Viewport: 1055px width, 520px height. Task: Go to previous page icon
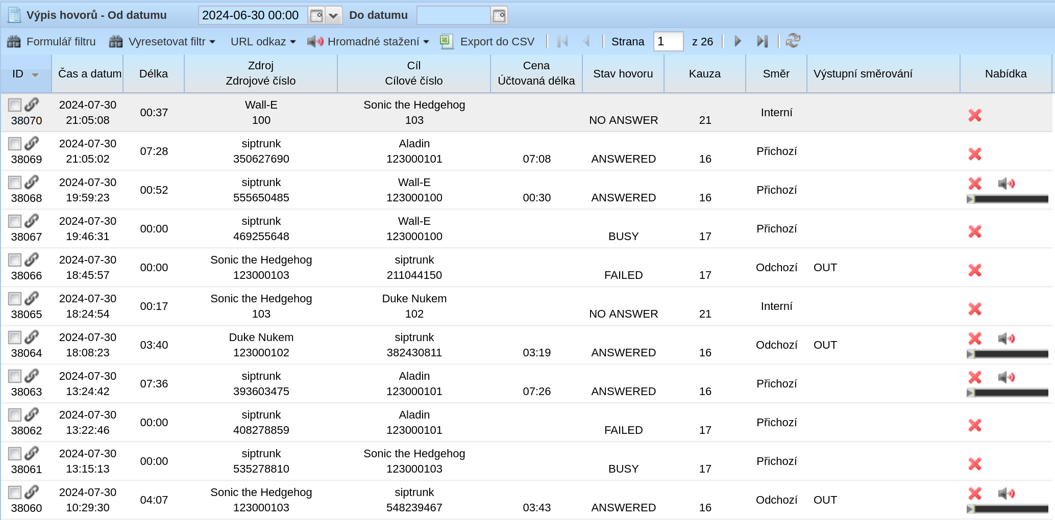586,41
